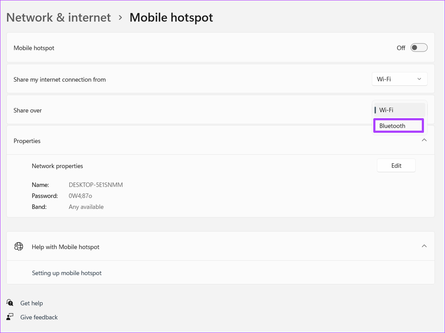The width and height of the screenshot is (445, 333).
Task: Click the globe help icon
Action: click(x=19, y=246)
